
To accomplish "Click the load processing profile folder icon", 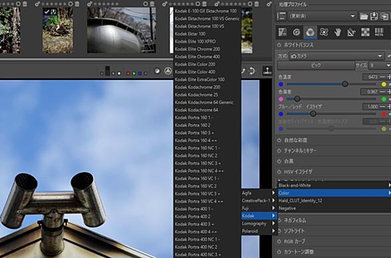I will tap(364, 17).
